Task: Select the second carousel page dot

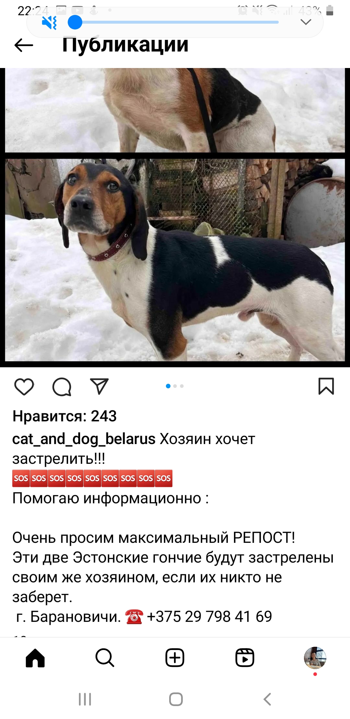Action: (175, 386)
